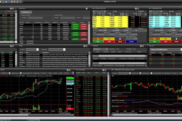Image resolution: width=182 pixels, height=121 pixels.
Task: Switch to the Order History tab
Action: coord(131,66)
